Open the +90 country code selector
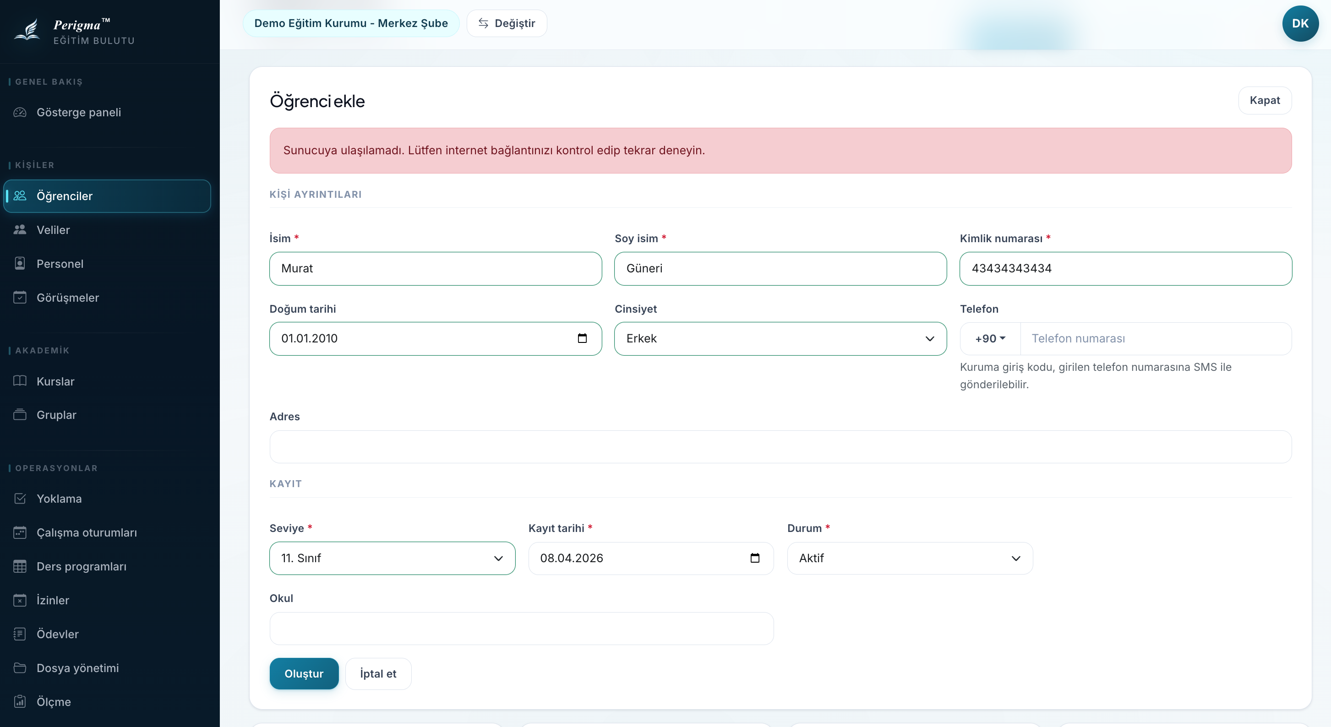The image size is (1331, 727). click(990, 339)
